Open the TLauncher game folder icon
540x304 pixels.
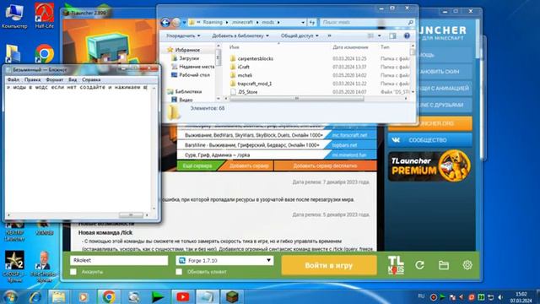tap(444, 265)
